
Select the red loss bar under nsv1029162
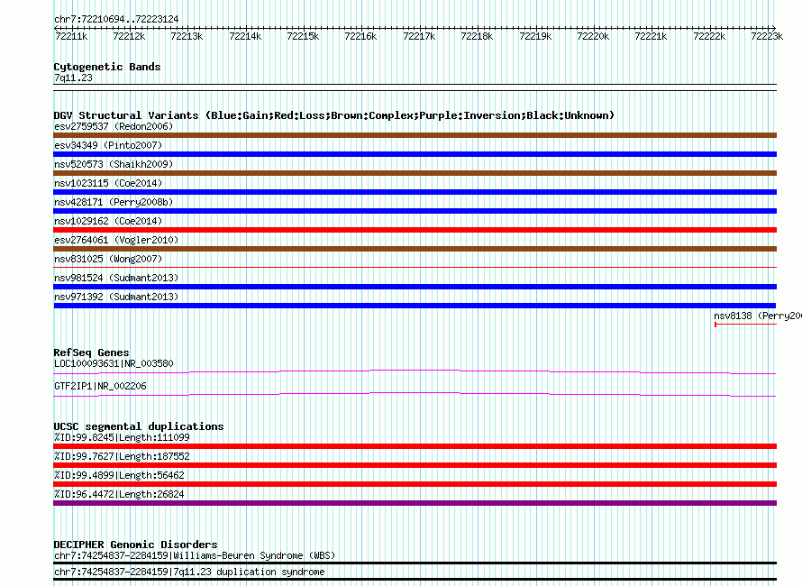(x=415, y=230)
